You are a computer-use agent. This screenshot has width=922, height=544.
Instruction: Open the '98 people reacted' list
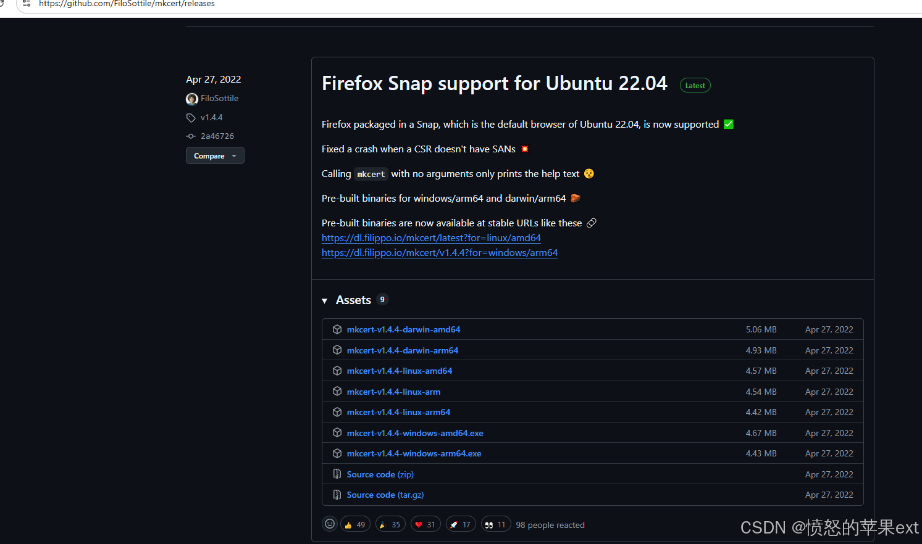click(x=550, y=525)
